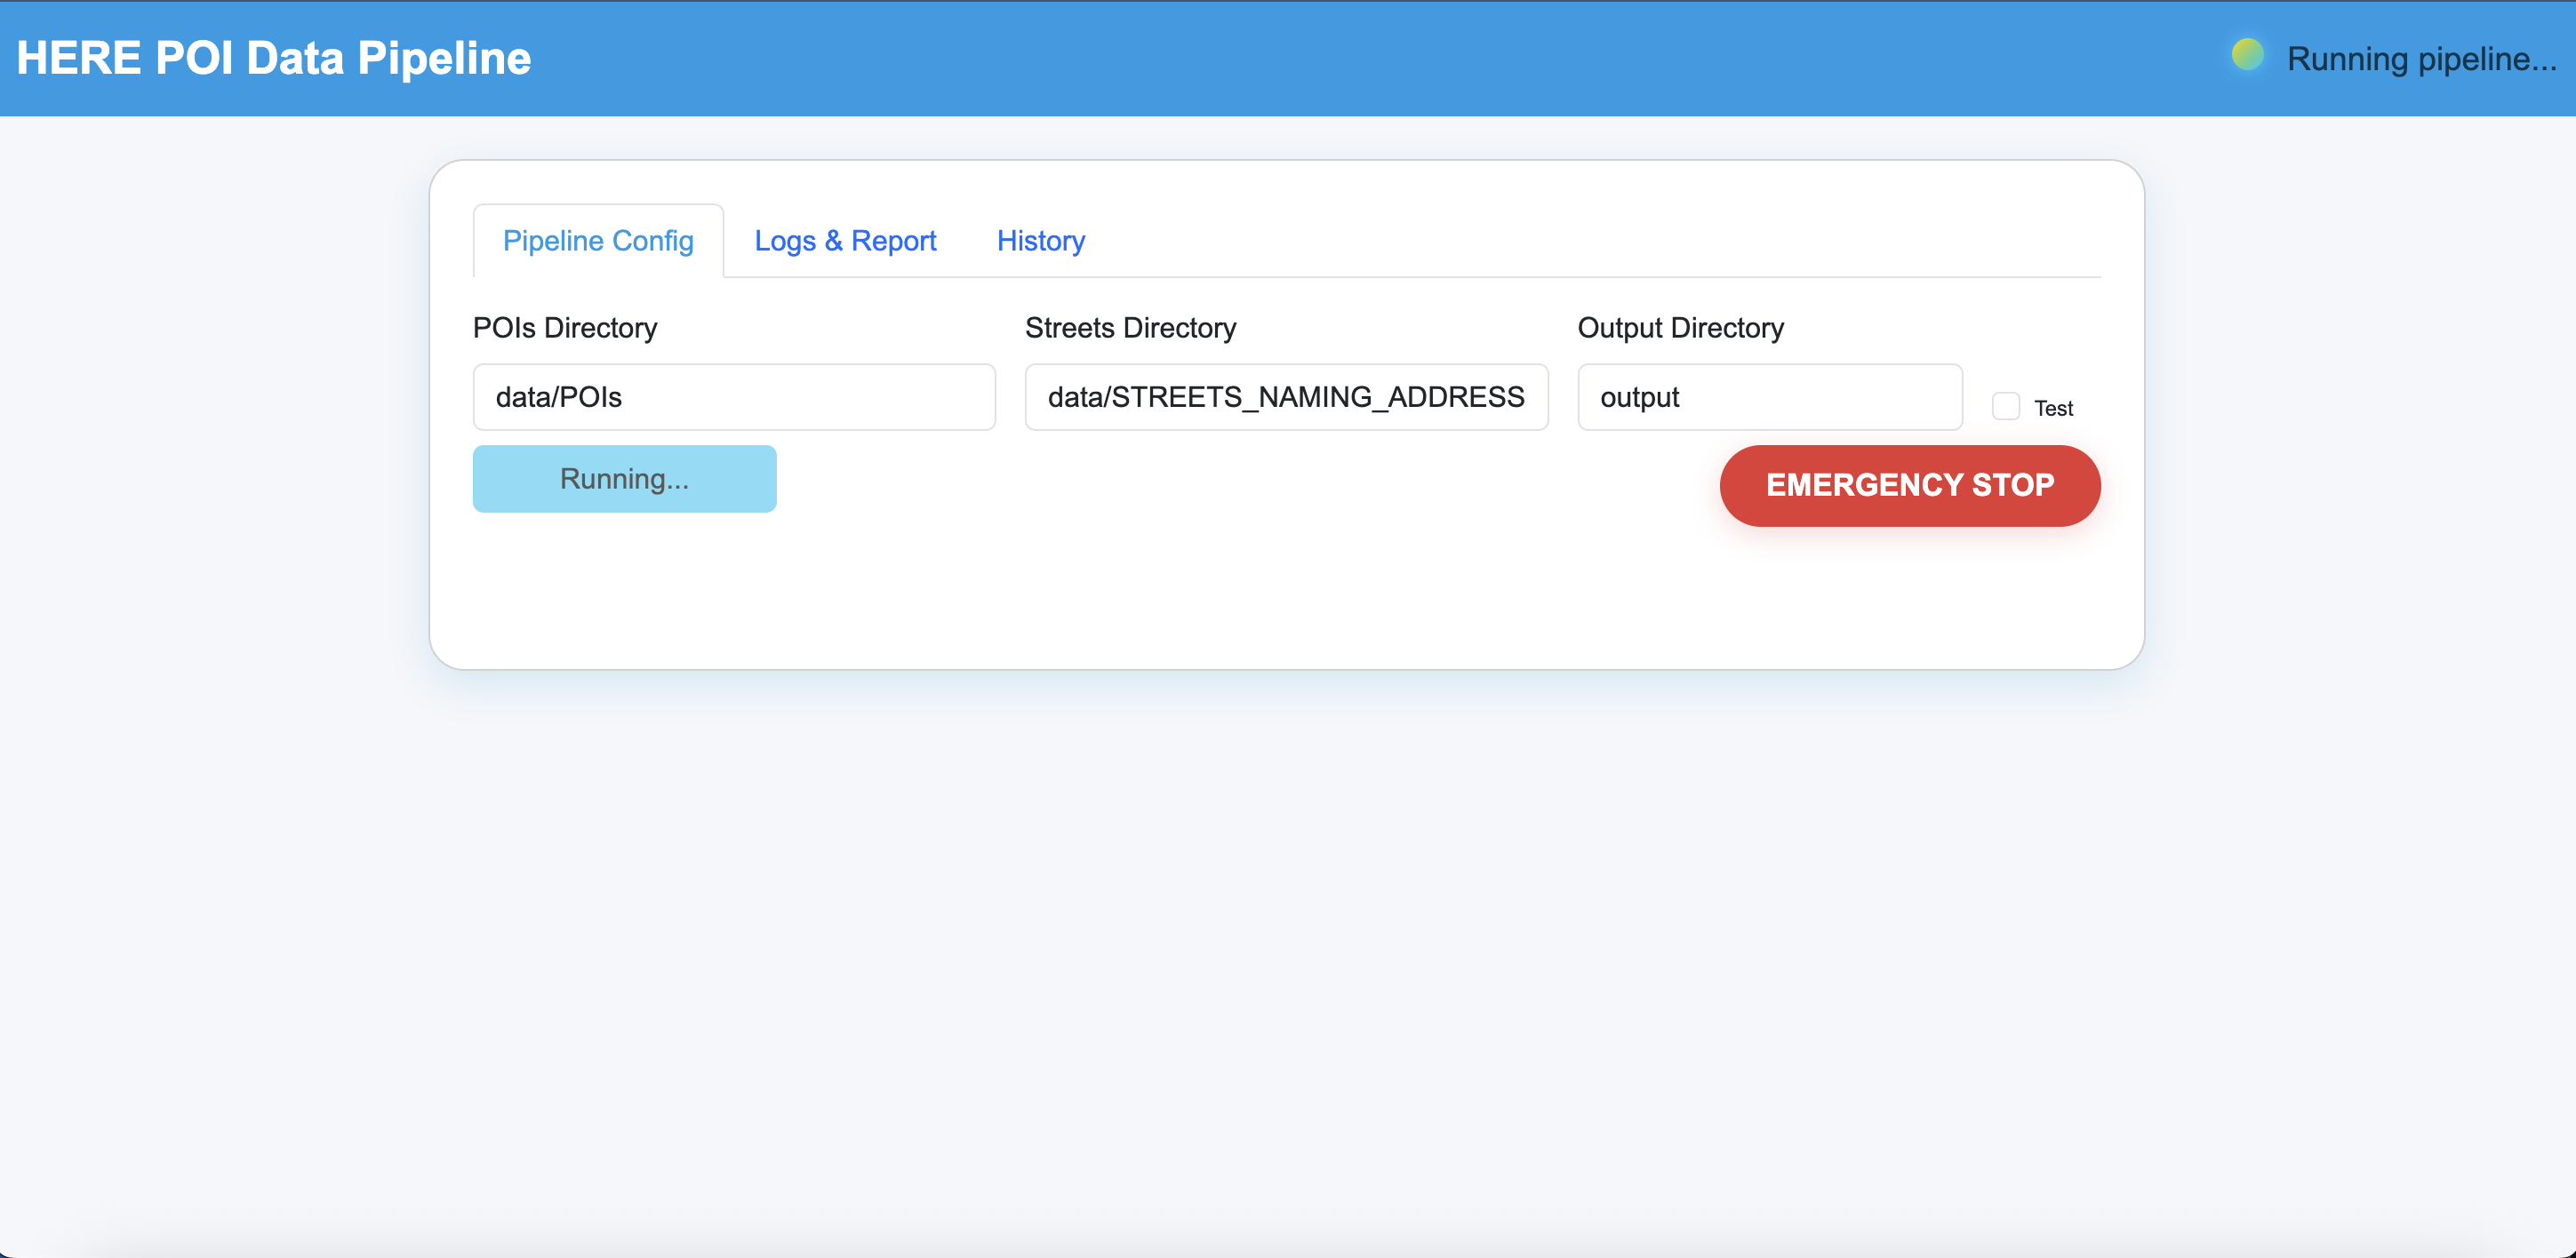Click the word output in Output field

click(1639, 398)
